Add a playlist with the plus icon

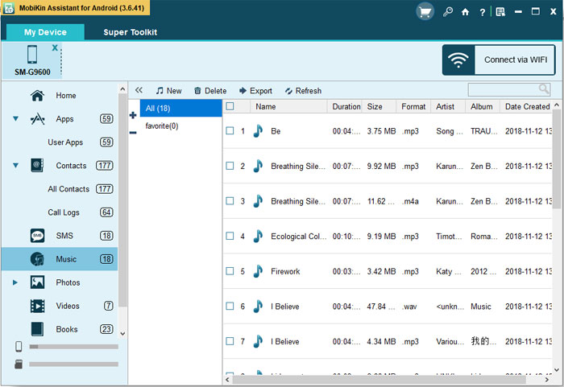[x=133, y=116]
